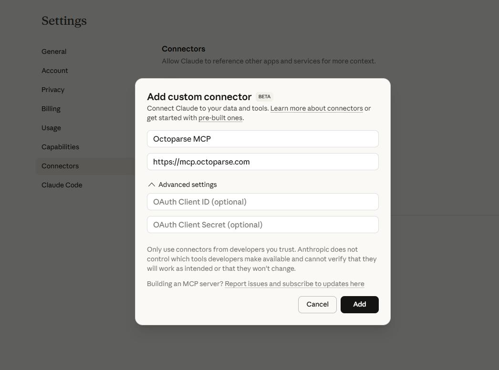Focus the OAuth Client Secret field
499x370 pixels.
tap(262, 225)
